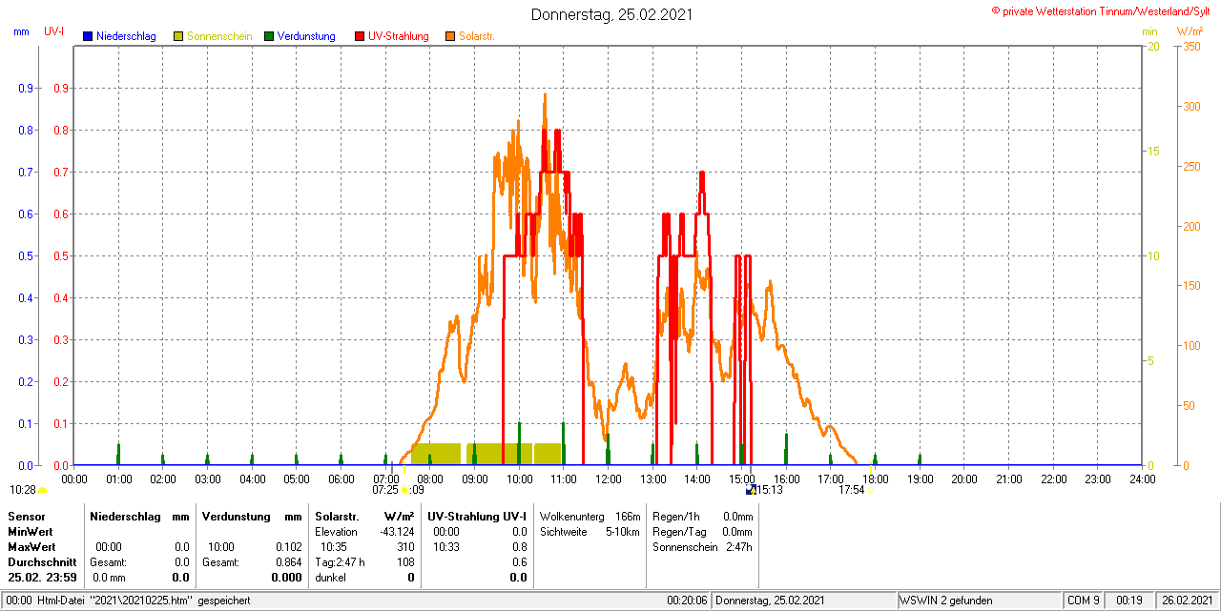Click the yellow Sonnenschein legend swatch

[x=178, y=36]
